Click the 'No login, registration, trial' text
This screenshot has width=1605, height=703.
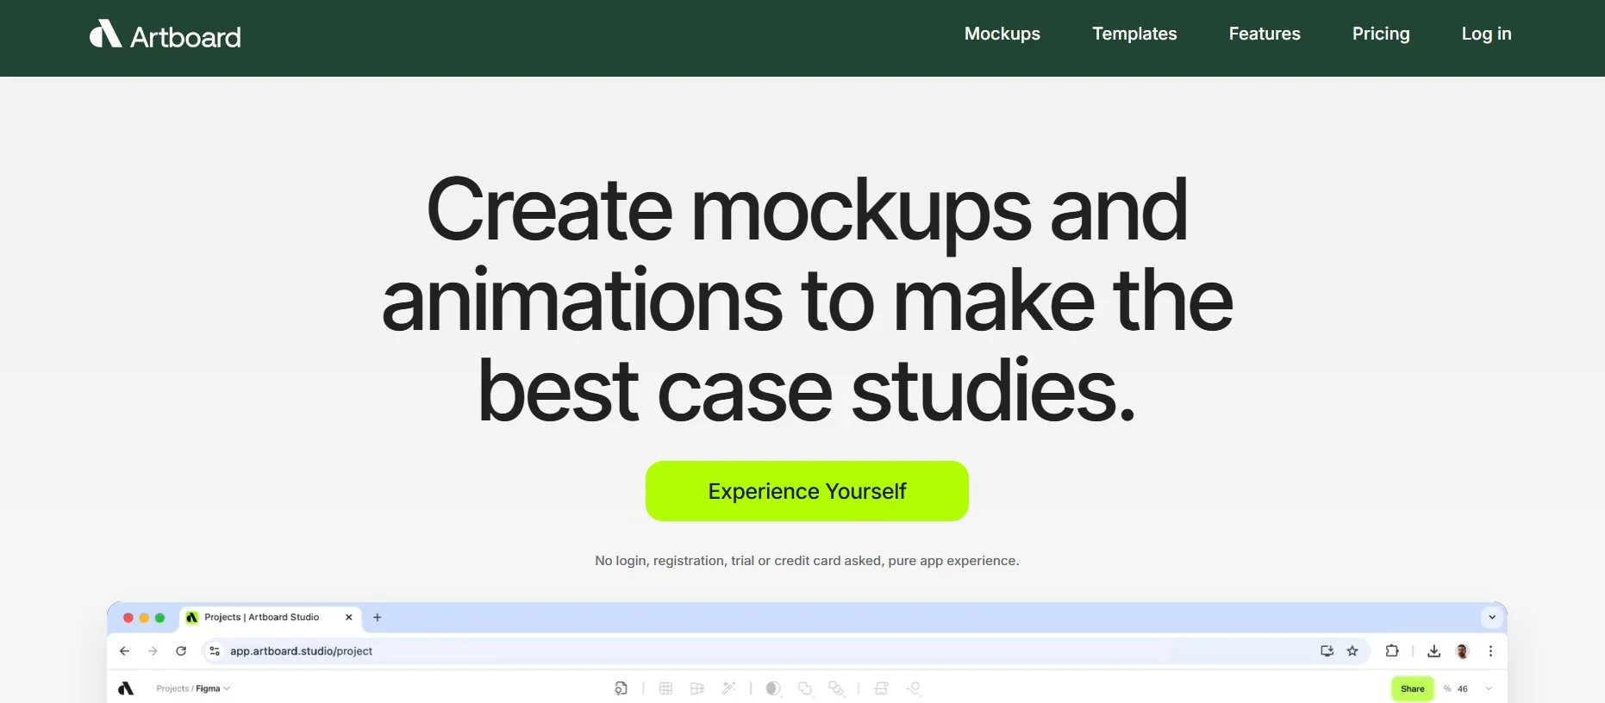click(x=807, y=561)
